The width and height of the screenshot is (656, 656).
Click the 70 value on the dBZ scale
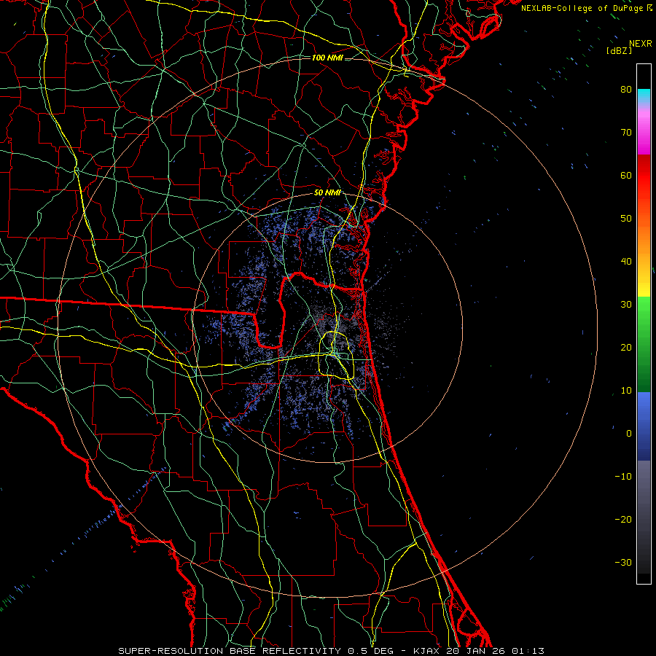coord(626,133)
